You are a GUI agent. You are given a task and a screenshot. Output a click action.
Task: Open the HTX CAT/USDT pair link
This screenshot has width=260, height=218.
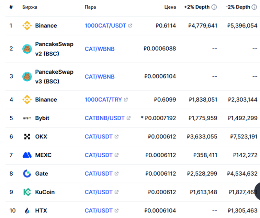click(99, 210)
